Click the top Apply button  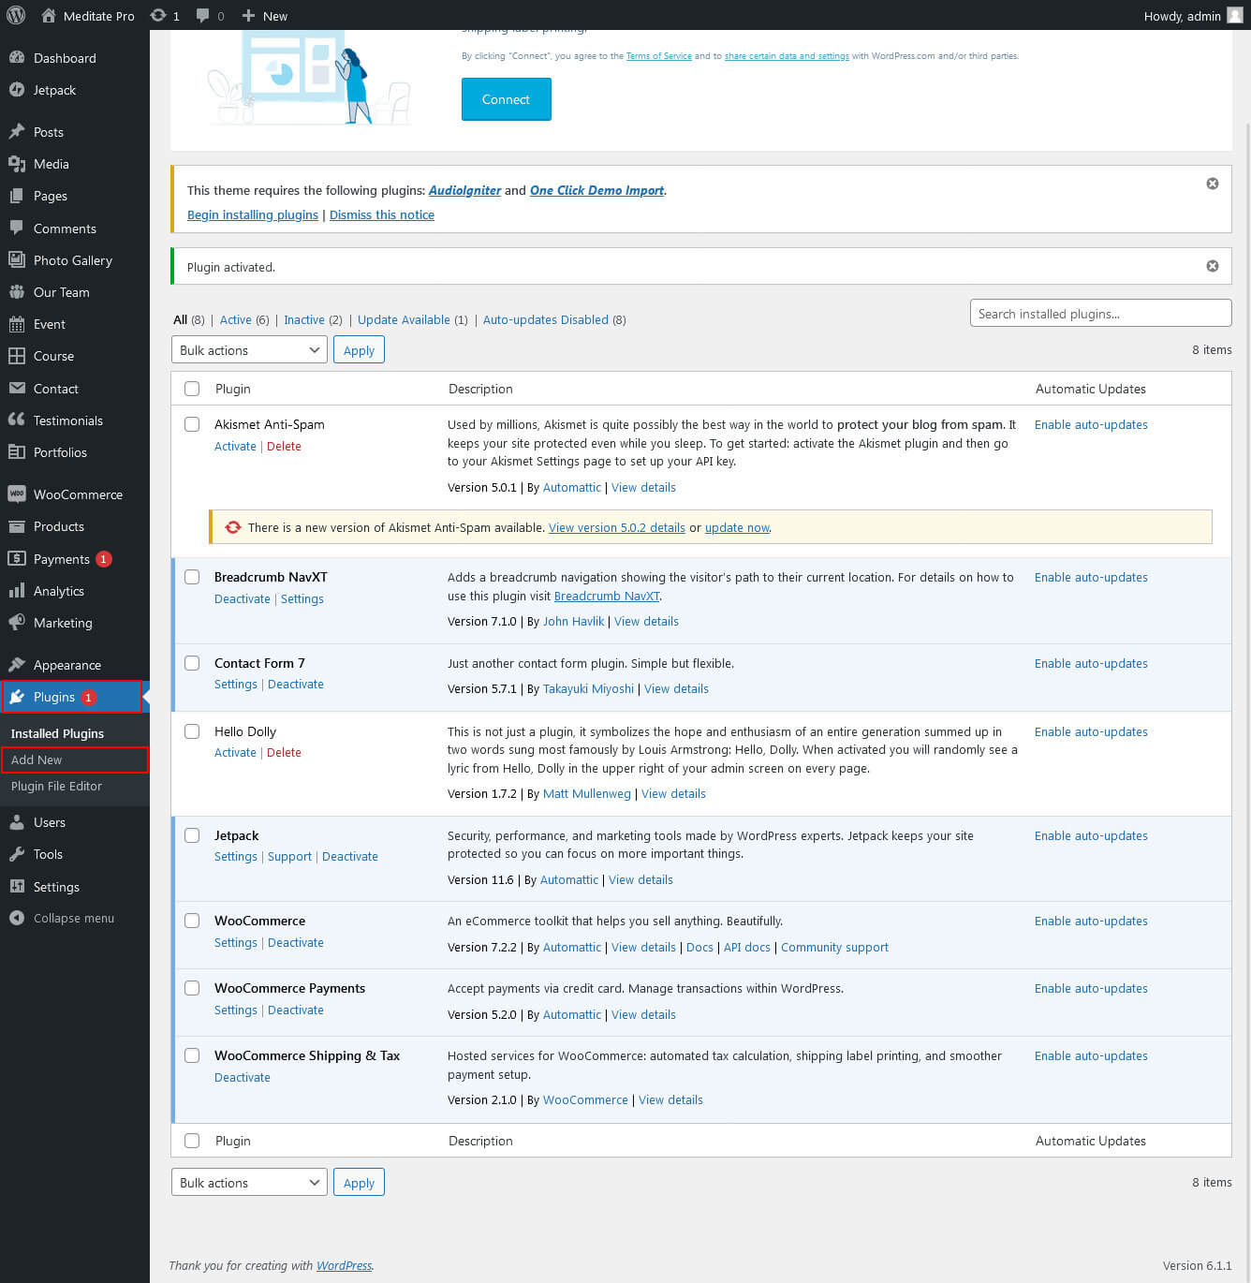tap(359, 350)
